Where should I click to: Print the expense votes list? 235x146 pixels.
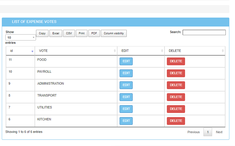82,33
